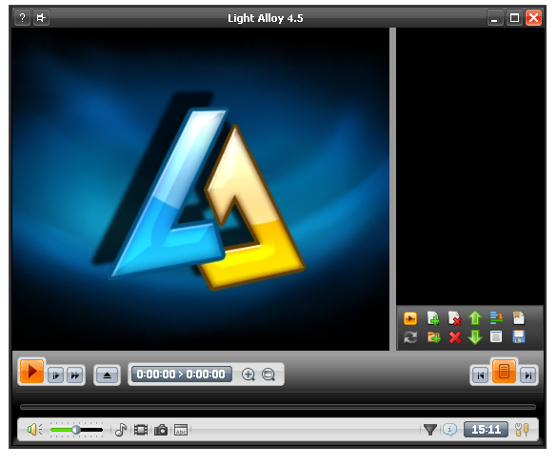Toggle the orange playlist panel button
Screen dimensions: 557x466
coord(504,372)
